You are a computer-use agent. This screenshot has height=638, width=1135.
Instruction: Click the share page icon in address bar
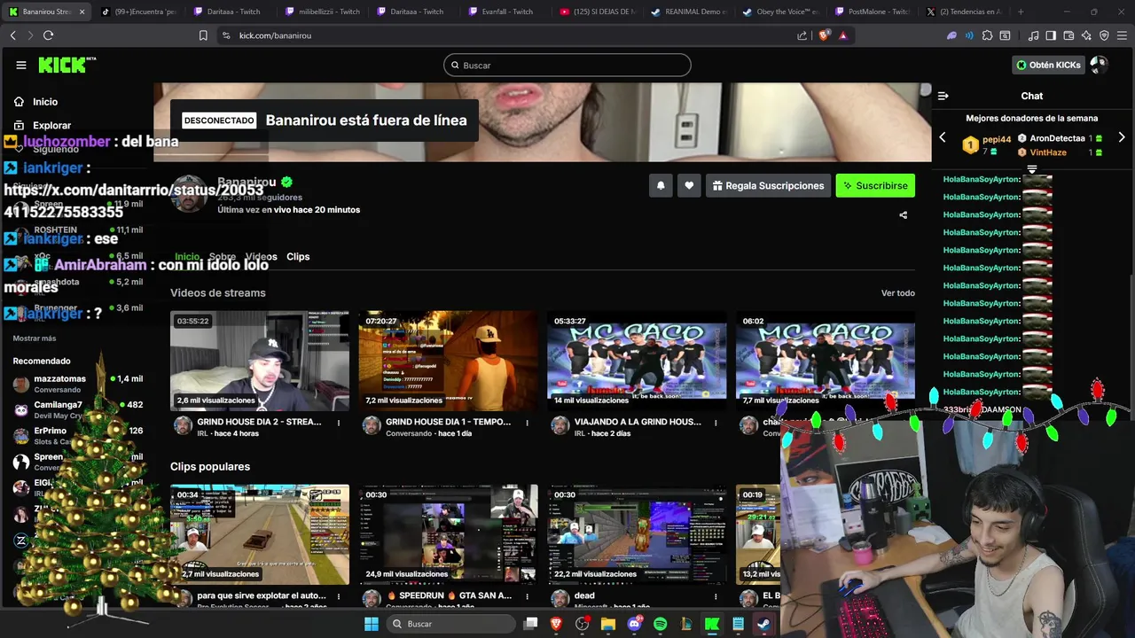pyautogui.click(x=802, y=35)
